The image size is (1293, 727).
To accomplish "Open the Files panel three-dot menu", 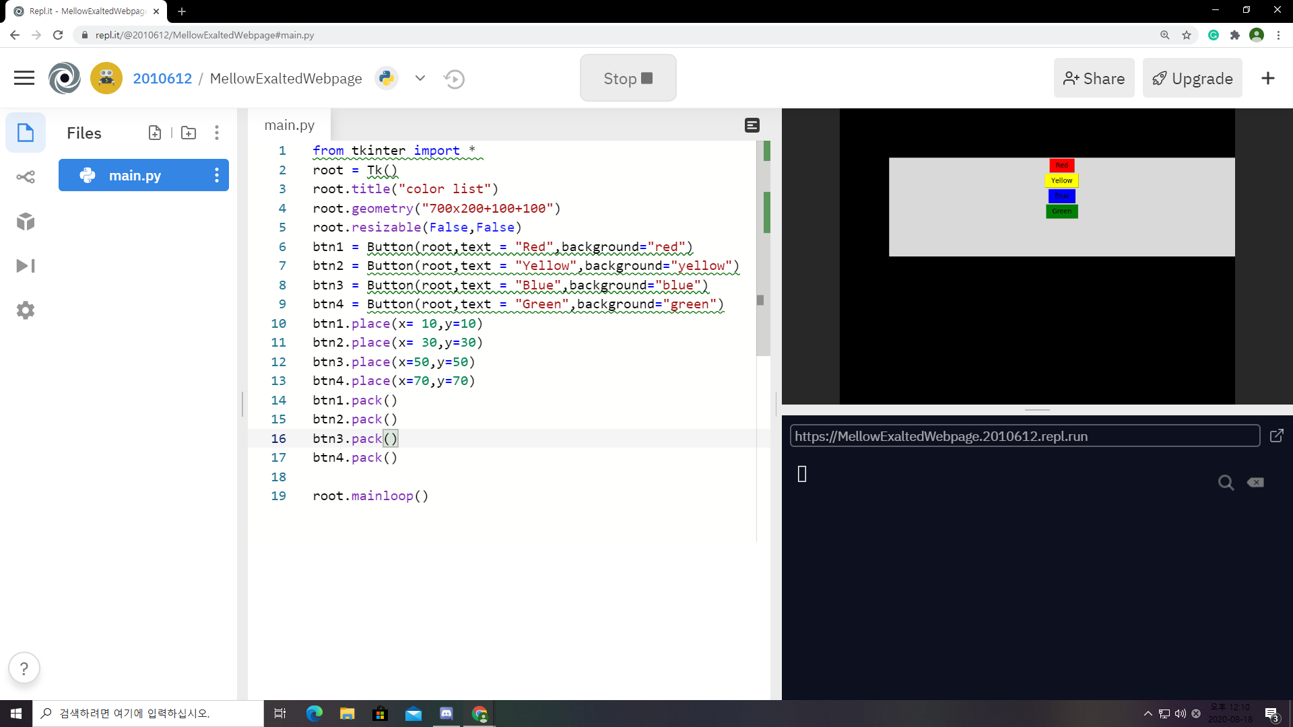I will pos(216,133).
